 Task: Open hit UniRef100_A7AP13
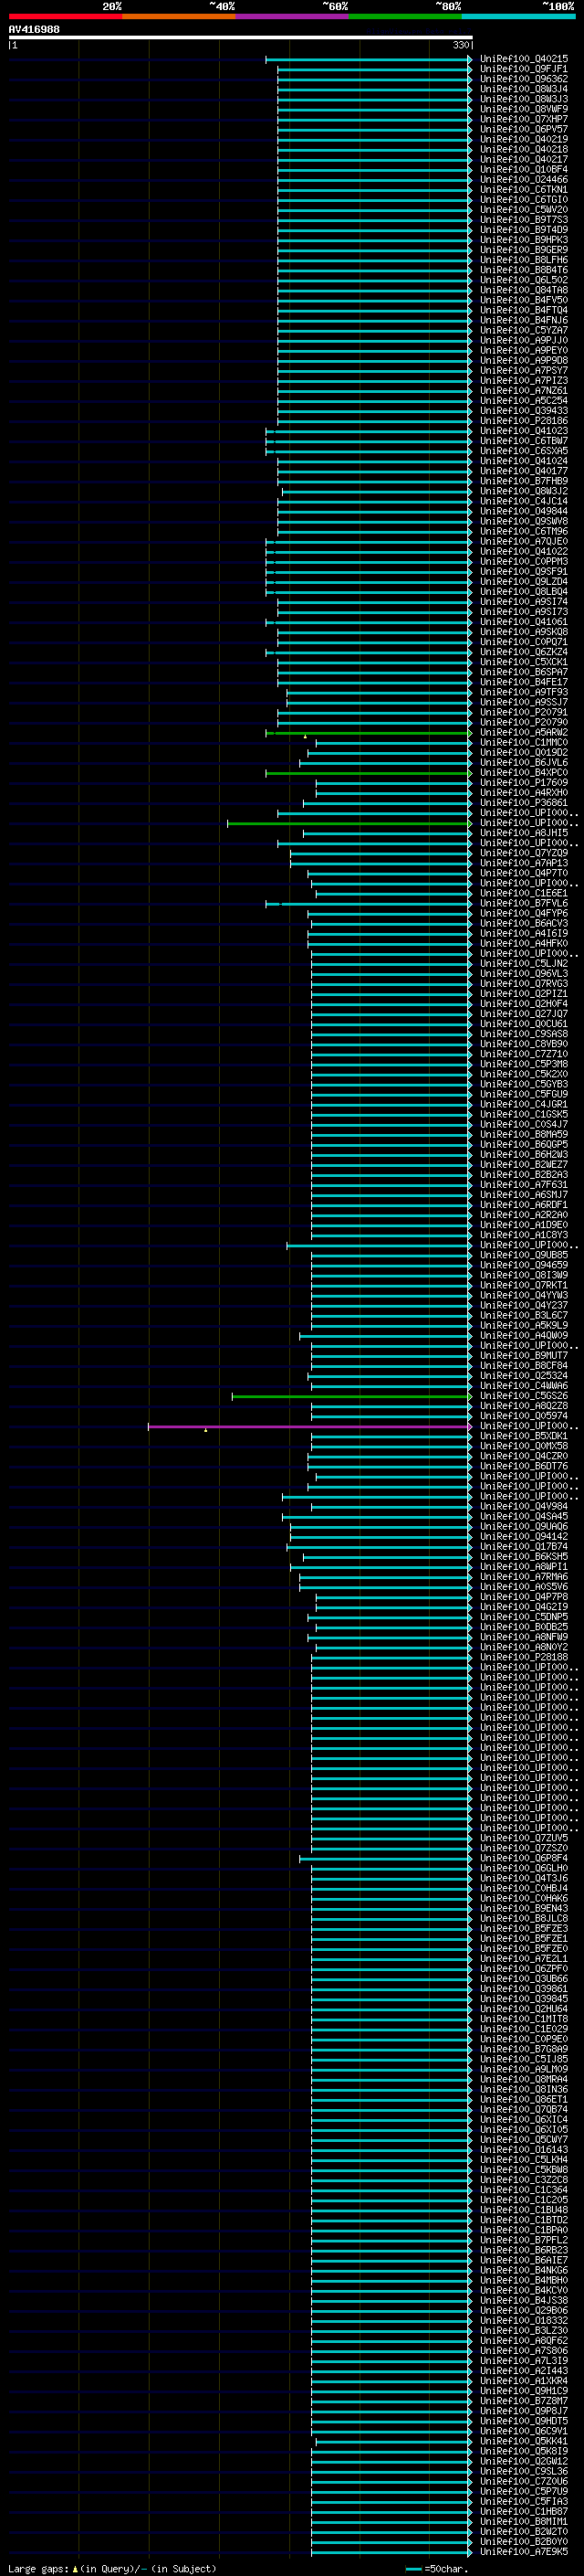point(523,863)
